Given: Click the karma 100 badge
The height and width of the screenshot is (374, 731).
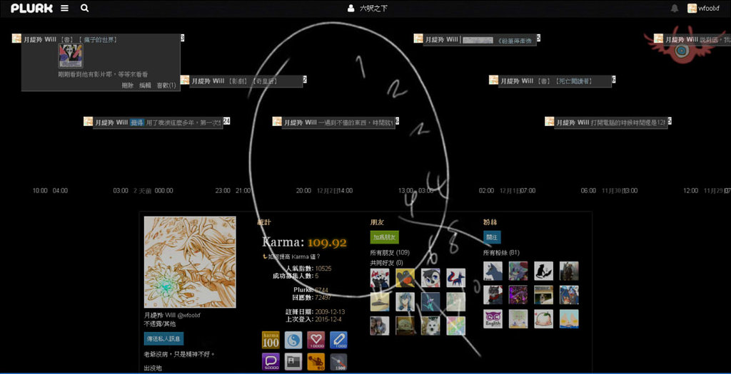Looking at the screenshot, I should click(x=271, y=340).
